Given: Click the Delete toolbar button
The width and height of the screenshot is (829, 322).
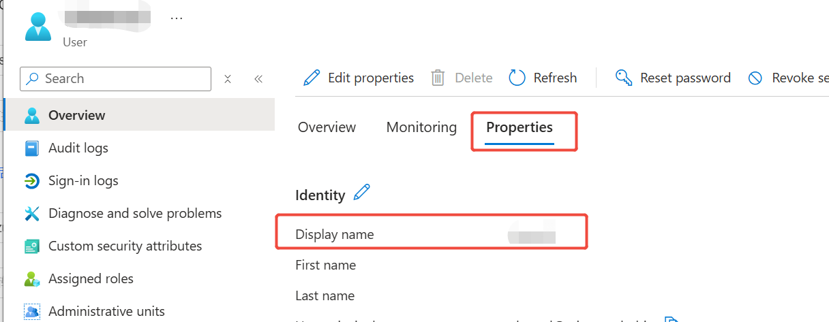Looking at the screenshot, I should (x=462, y=78).
